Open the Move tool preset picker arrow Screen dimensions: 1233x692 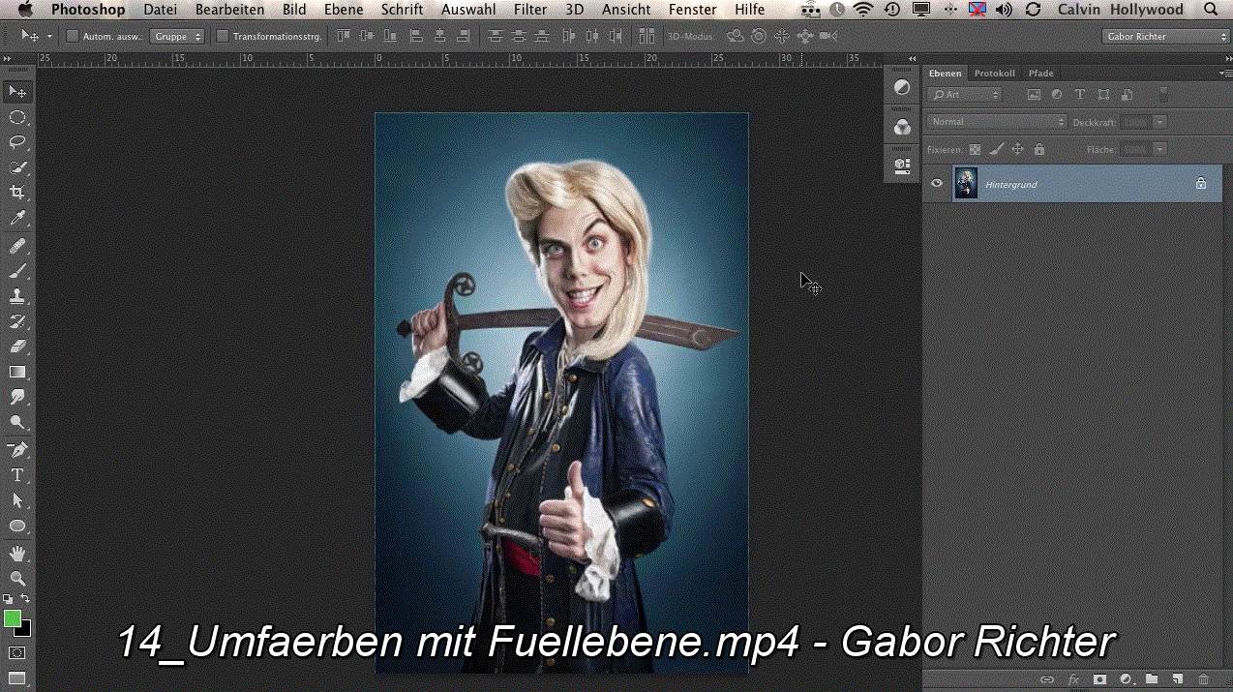50,36
